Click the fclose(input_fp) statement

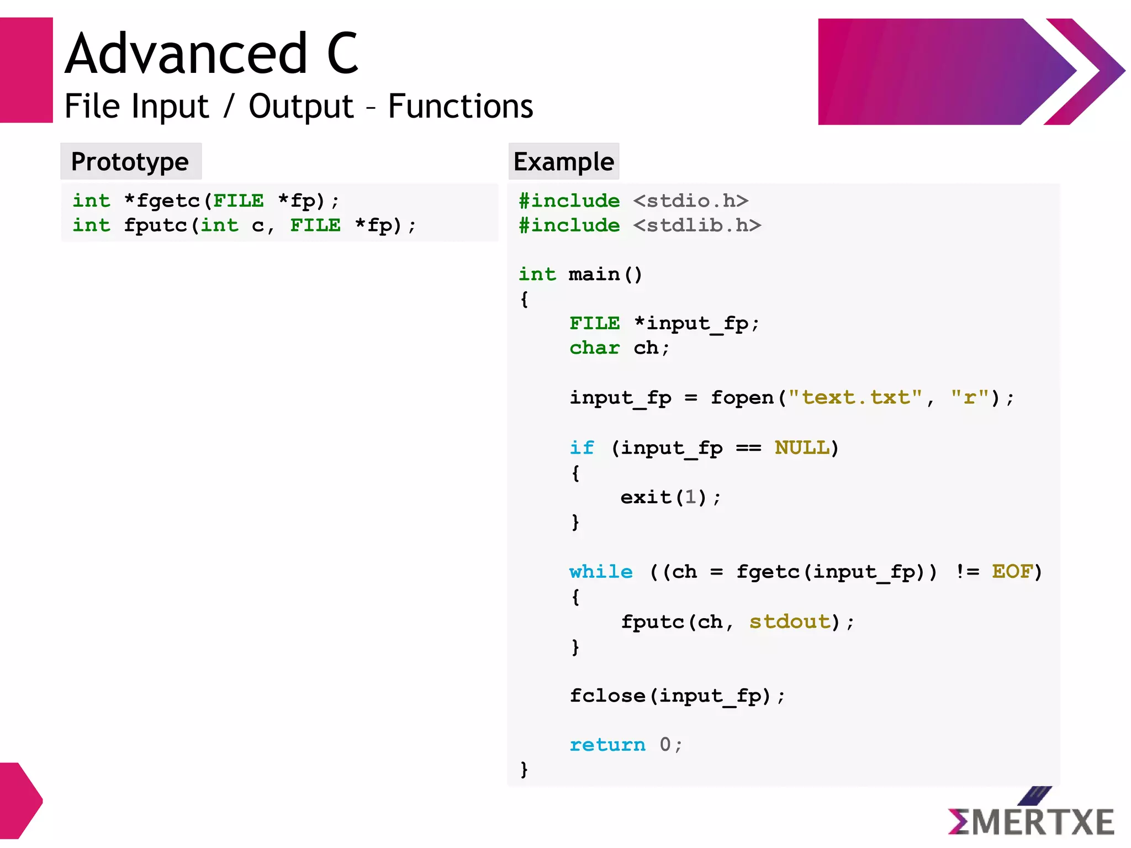(677, 696)
